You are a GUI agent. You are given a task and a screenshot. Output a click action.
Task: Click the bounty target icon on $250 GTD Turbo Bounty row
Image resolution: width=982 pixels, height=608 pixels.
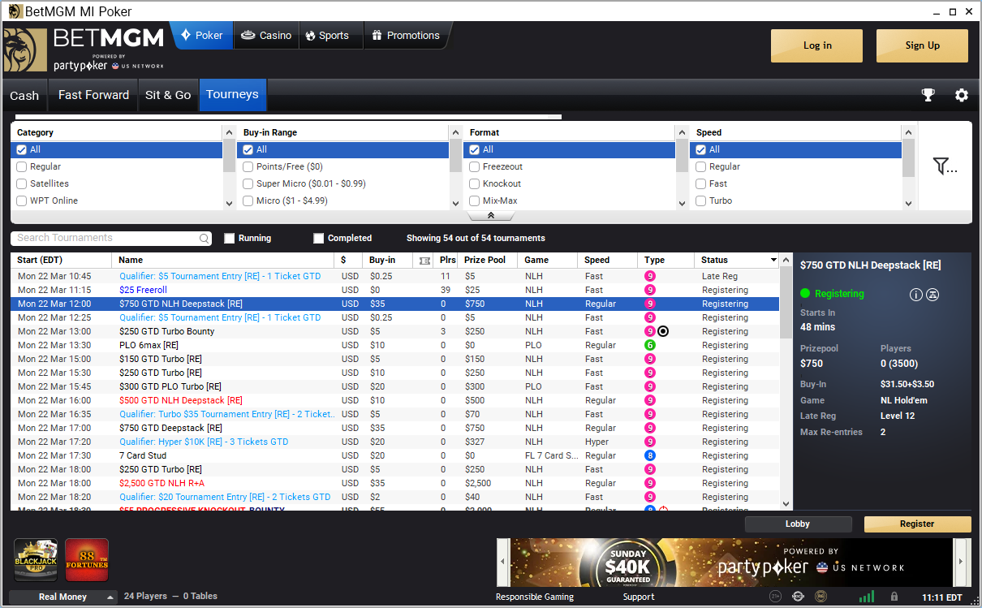click(x=663, y=331)
